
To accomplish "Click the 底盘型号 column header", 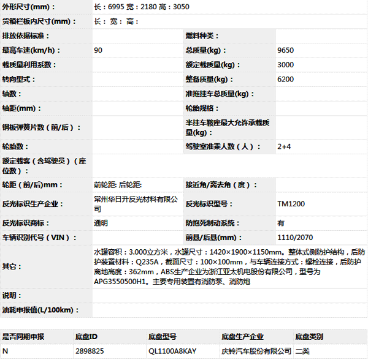I will coord(163,337).
